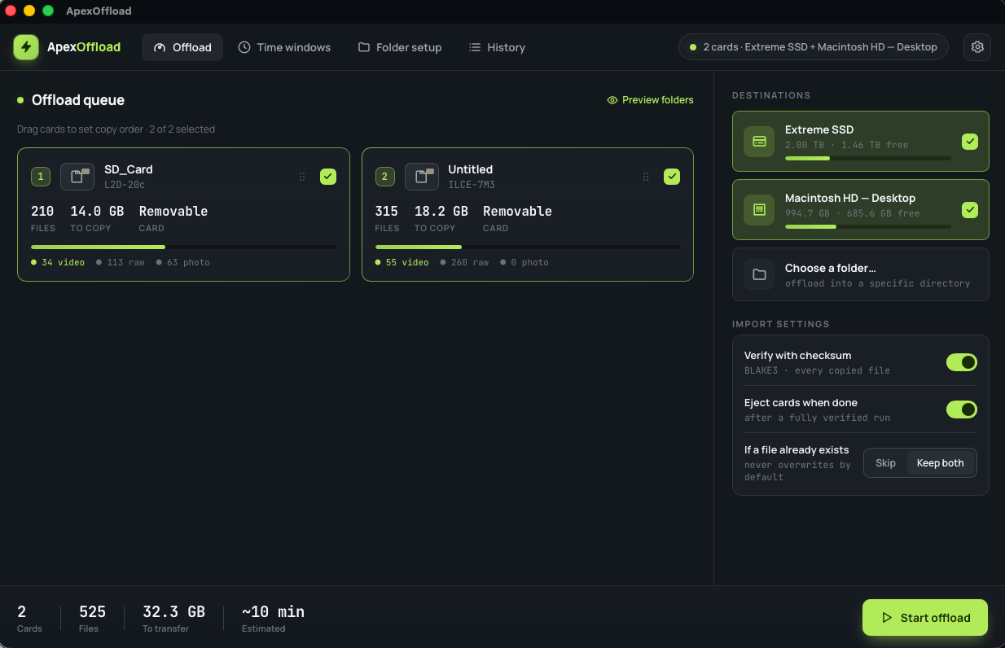Image resolution: width=1005 pixels, height=648 pixels.
Task: Click the 994.7 GB · 685.6 GB free text
Action: [x=852, y=213]
